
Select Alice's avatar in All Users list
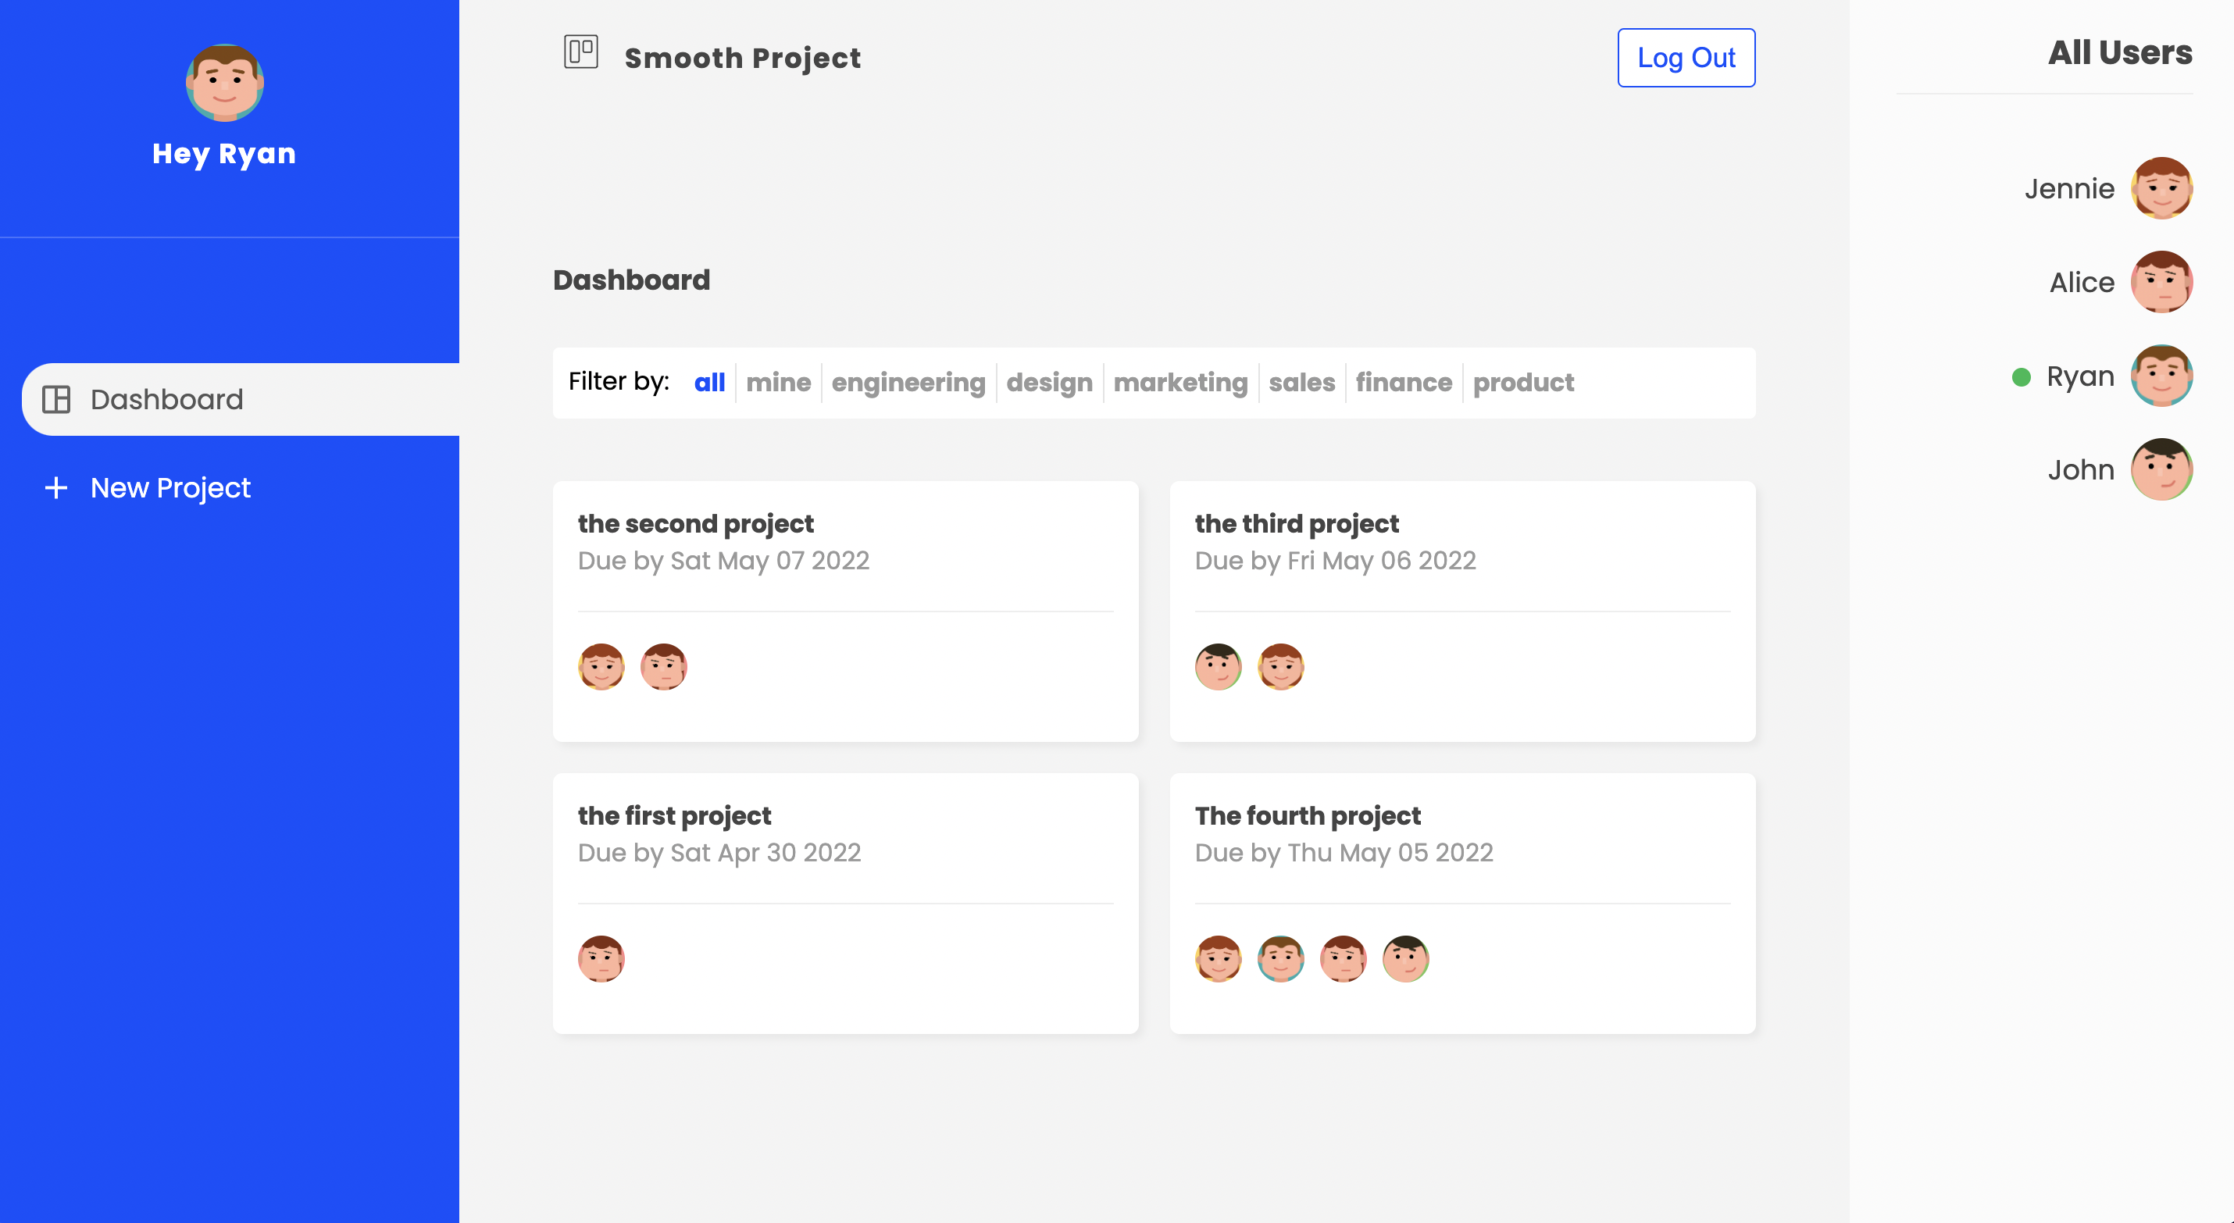[x=2161, y=282]
